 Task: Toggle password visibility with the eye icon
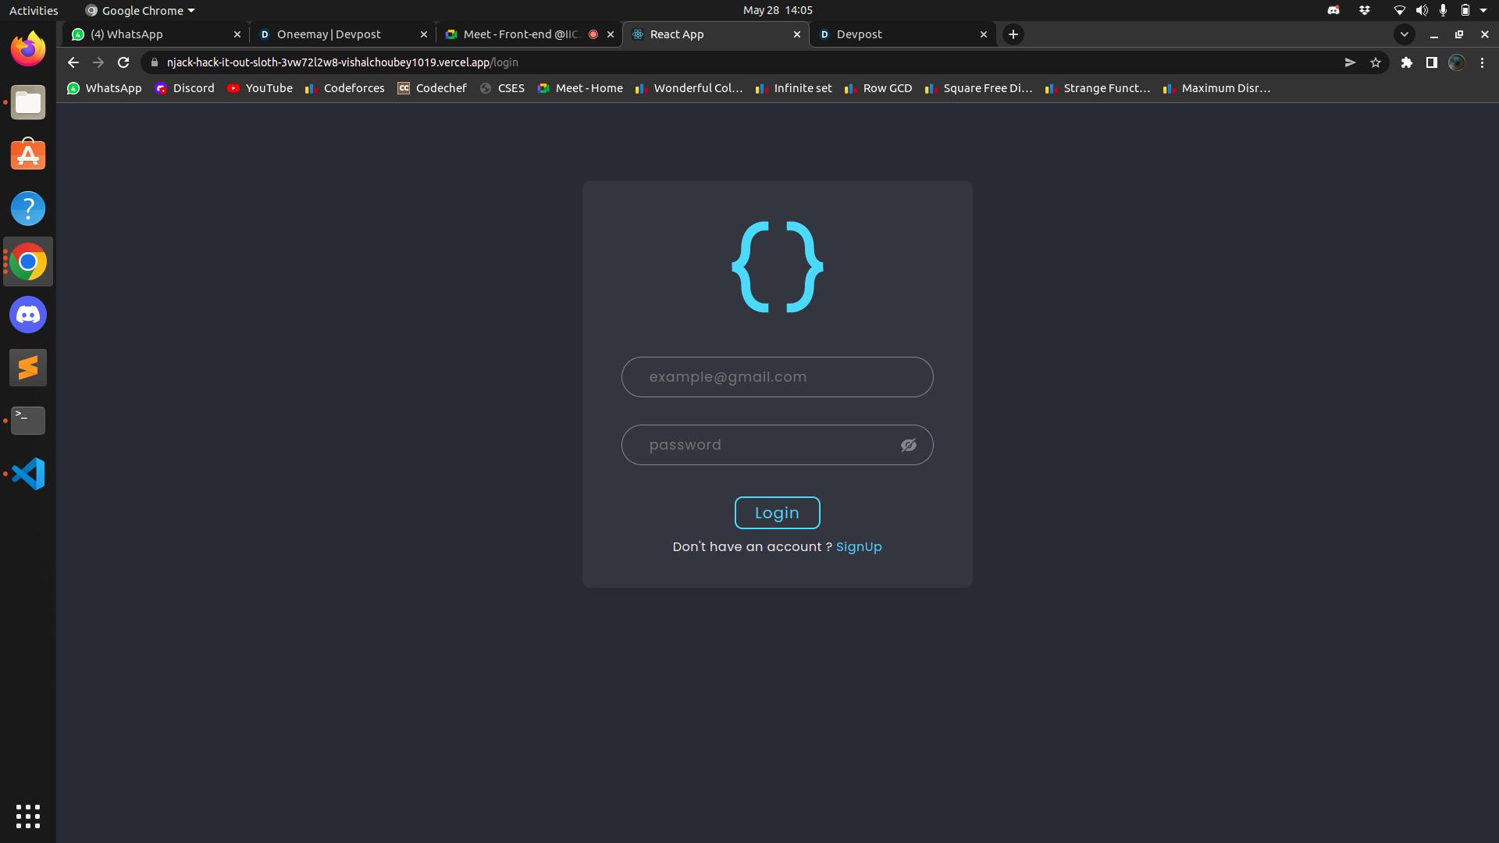tap(908, 445)
